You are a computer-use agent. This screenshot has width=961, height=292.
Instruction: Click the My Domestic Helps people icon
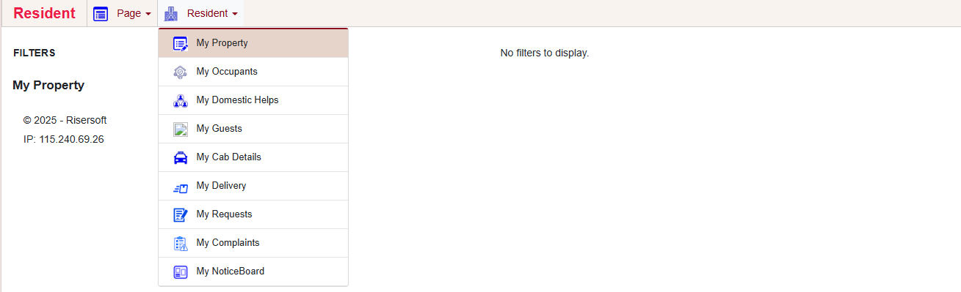[181, 100]
